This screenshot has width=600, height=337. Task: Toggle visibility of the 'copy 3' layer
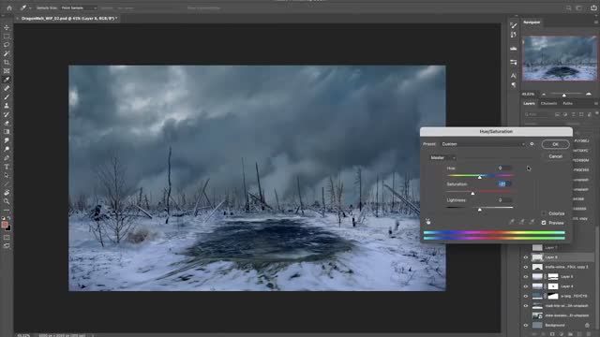pyautogui.click(x=526, y=267)
